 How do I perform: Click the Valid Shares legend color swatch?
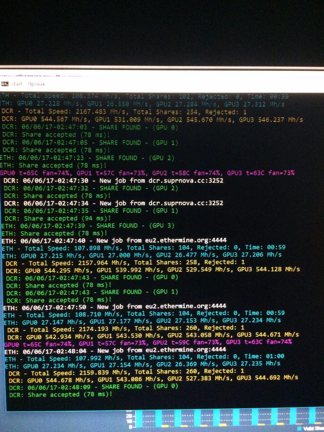click(x=299, y=428)
